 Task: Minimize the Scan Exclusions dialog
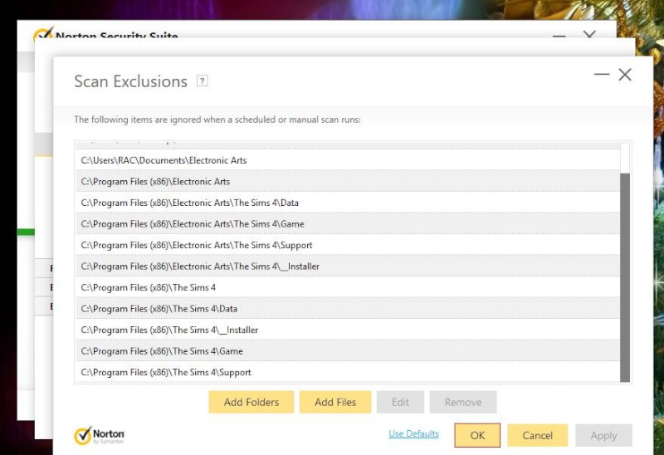click(601, 74)
